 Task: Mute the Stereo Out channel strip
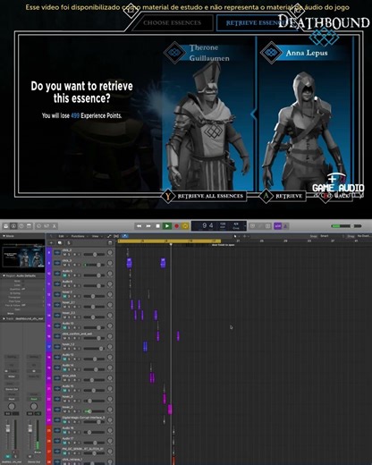pyautogui.click(x=30, y=456)
